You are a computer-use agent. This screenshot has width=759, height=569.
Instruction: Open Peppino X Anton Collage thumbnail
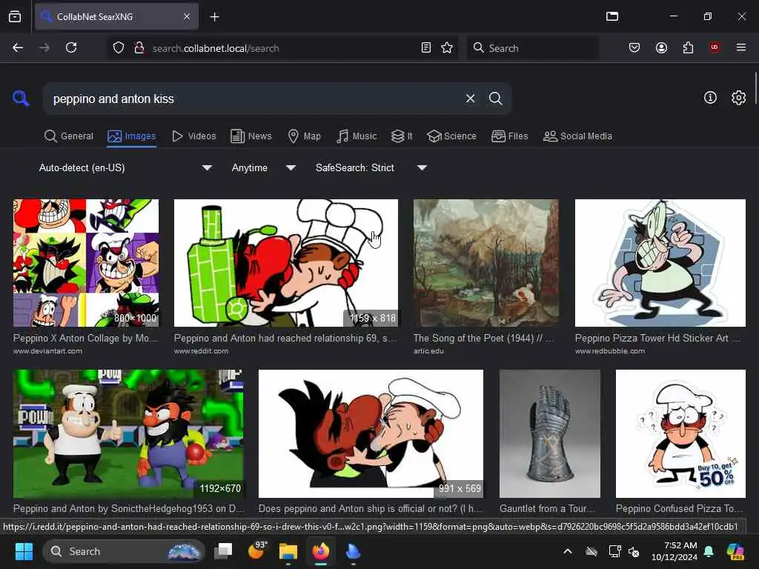click(86, 263)
